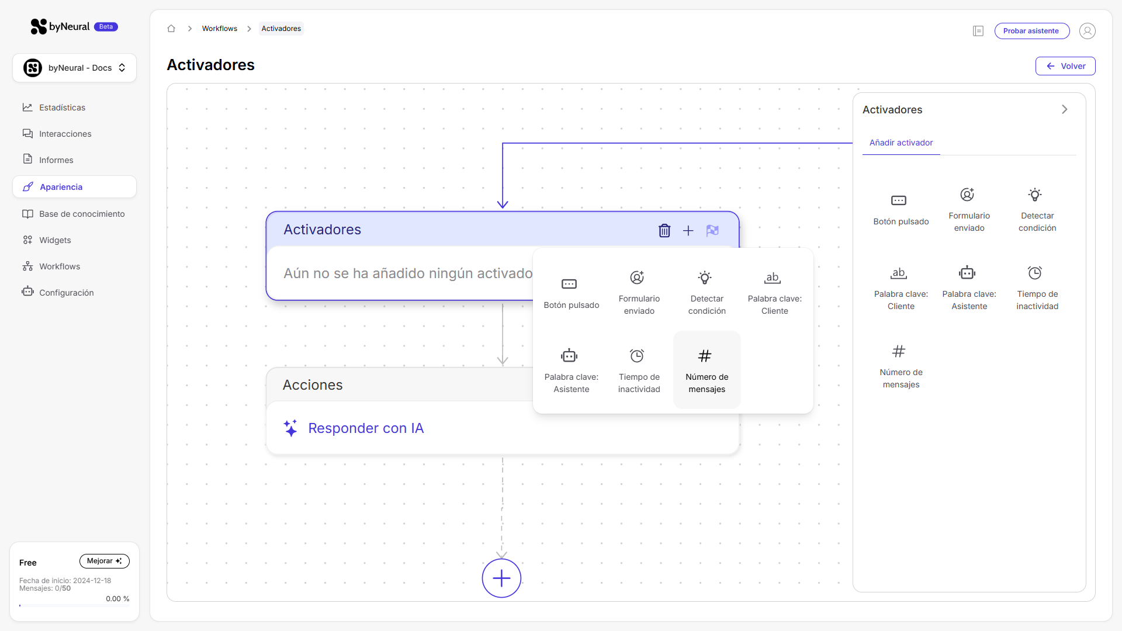
Task: Collapse the Activadores side panel chevron
Action: click(x=1064, y=109)
